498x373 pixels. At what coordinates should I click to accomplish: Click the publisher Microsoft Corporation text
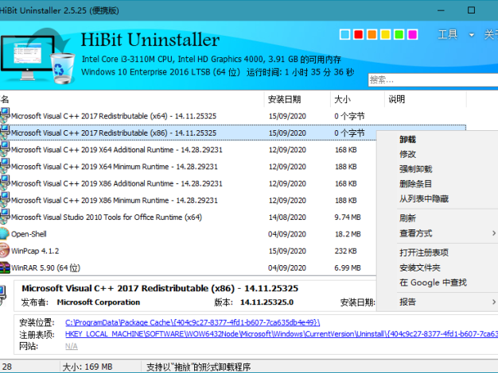tap(99, 302)
